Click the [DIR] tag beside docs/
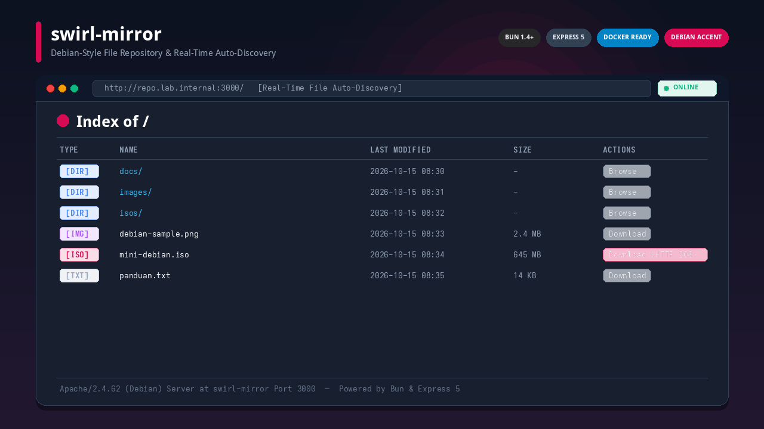Viewport: 764px width, 429px height. click(x=79, y=172)
